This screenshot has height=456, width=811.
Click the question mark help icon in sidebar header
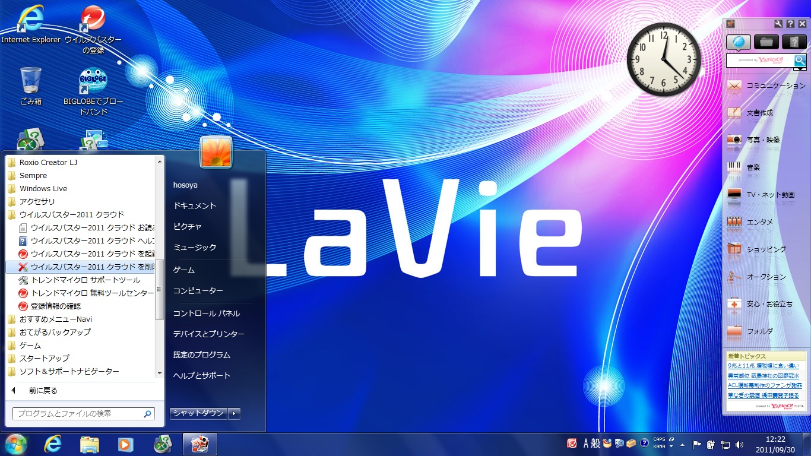[x=790, y=24]
